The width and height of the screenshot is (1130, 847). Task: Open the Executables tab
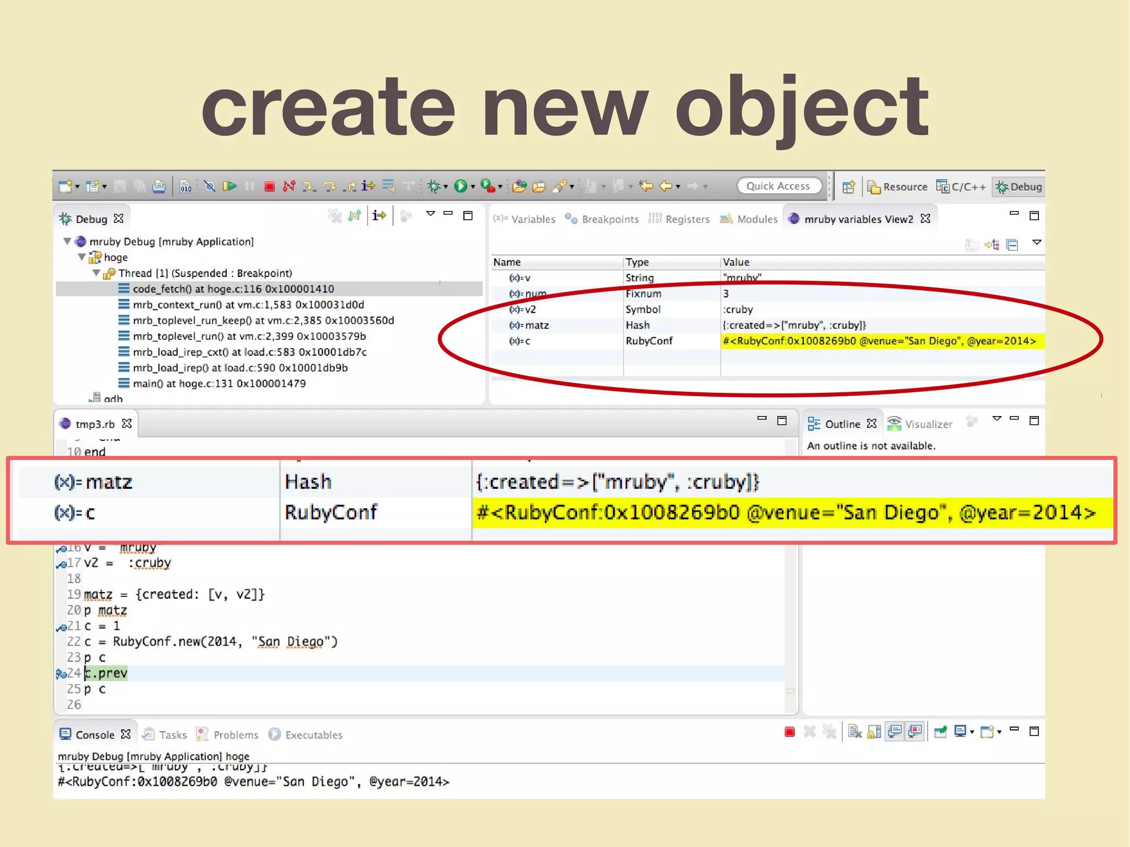pyautogui.click(x=306, y=734)
